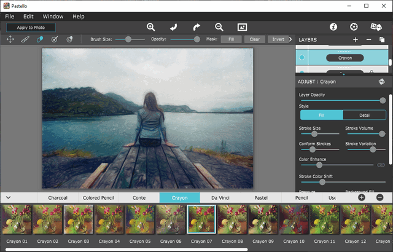Image resolution: width=393 pixels, height=252 pixels.
Task: Switch to the Da Vinci preset tab
Action: (x=220, y=198)
